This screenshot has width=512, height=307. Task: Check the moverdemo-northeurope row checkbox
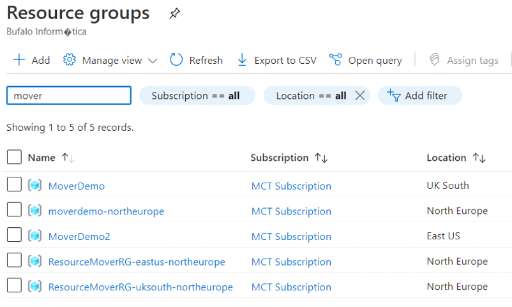[15, 209]
